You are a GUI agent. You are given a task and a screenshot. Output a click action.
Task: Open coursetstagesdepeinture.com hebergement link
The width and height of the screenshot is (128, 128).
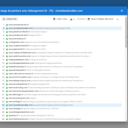click(35, 63)
